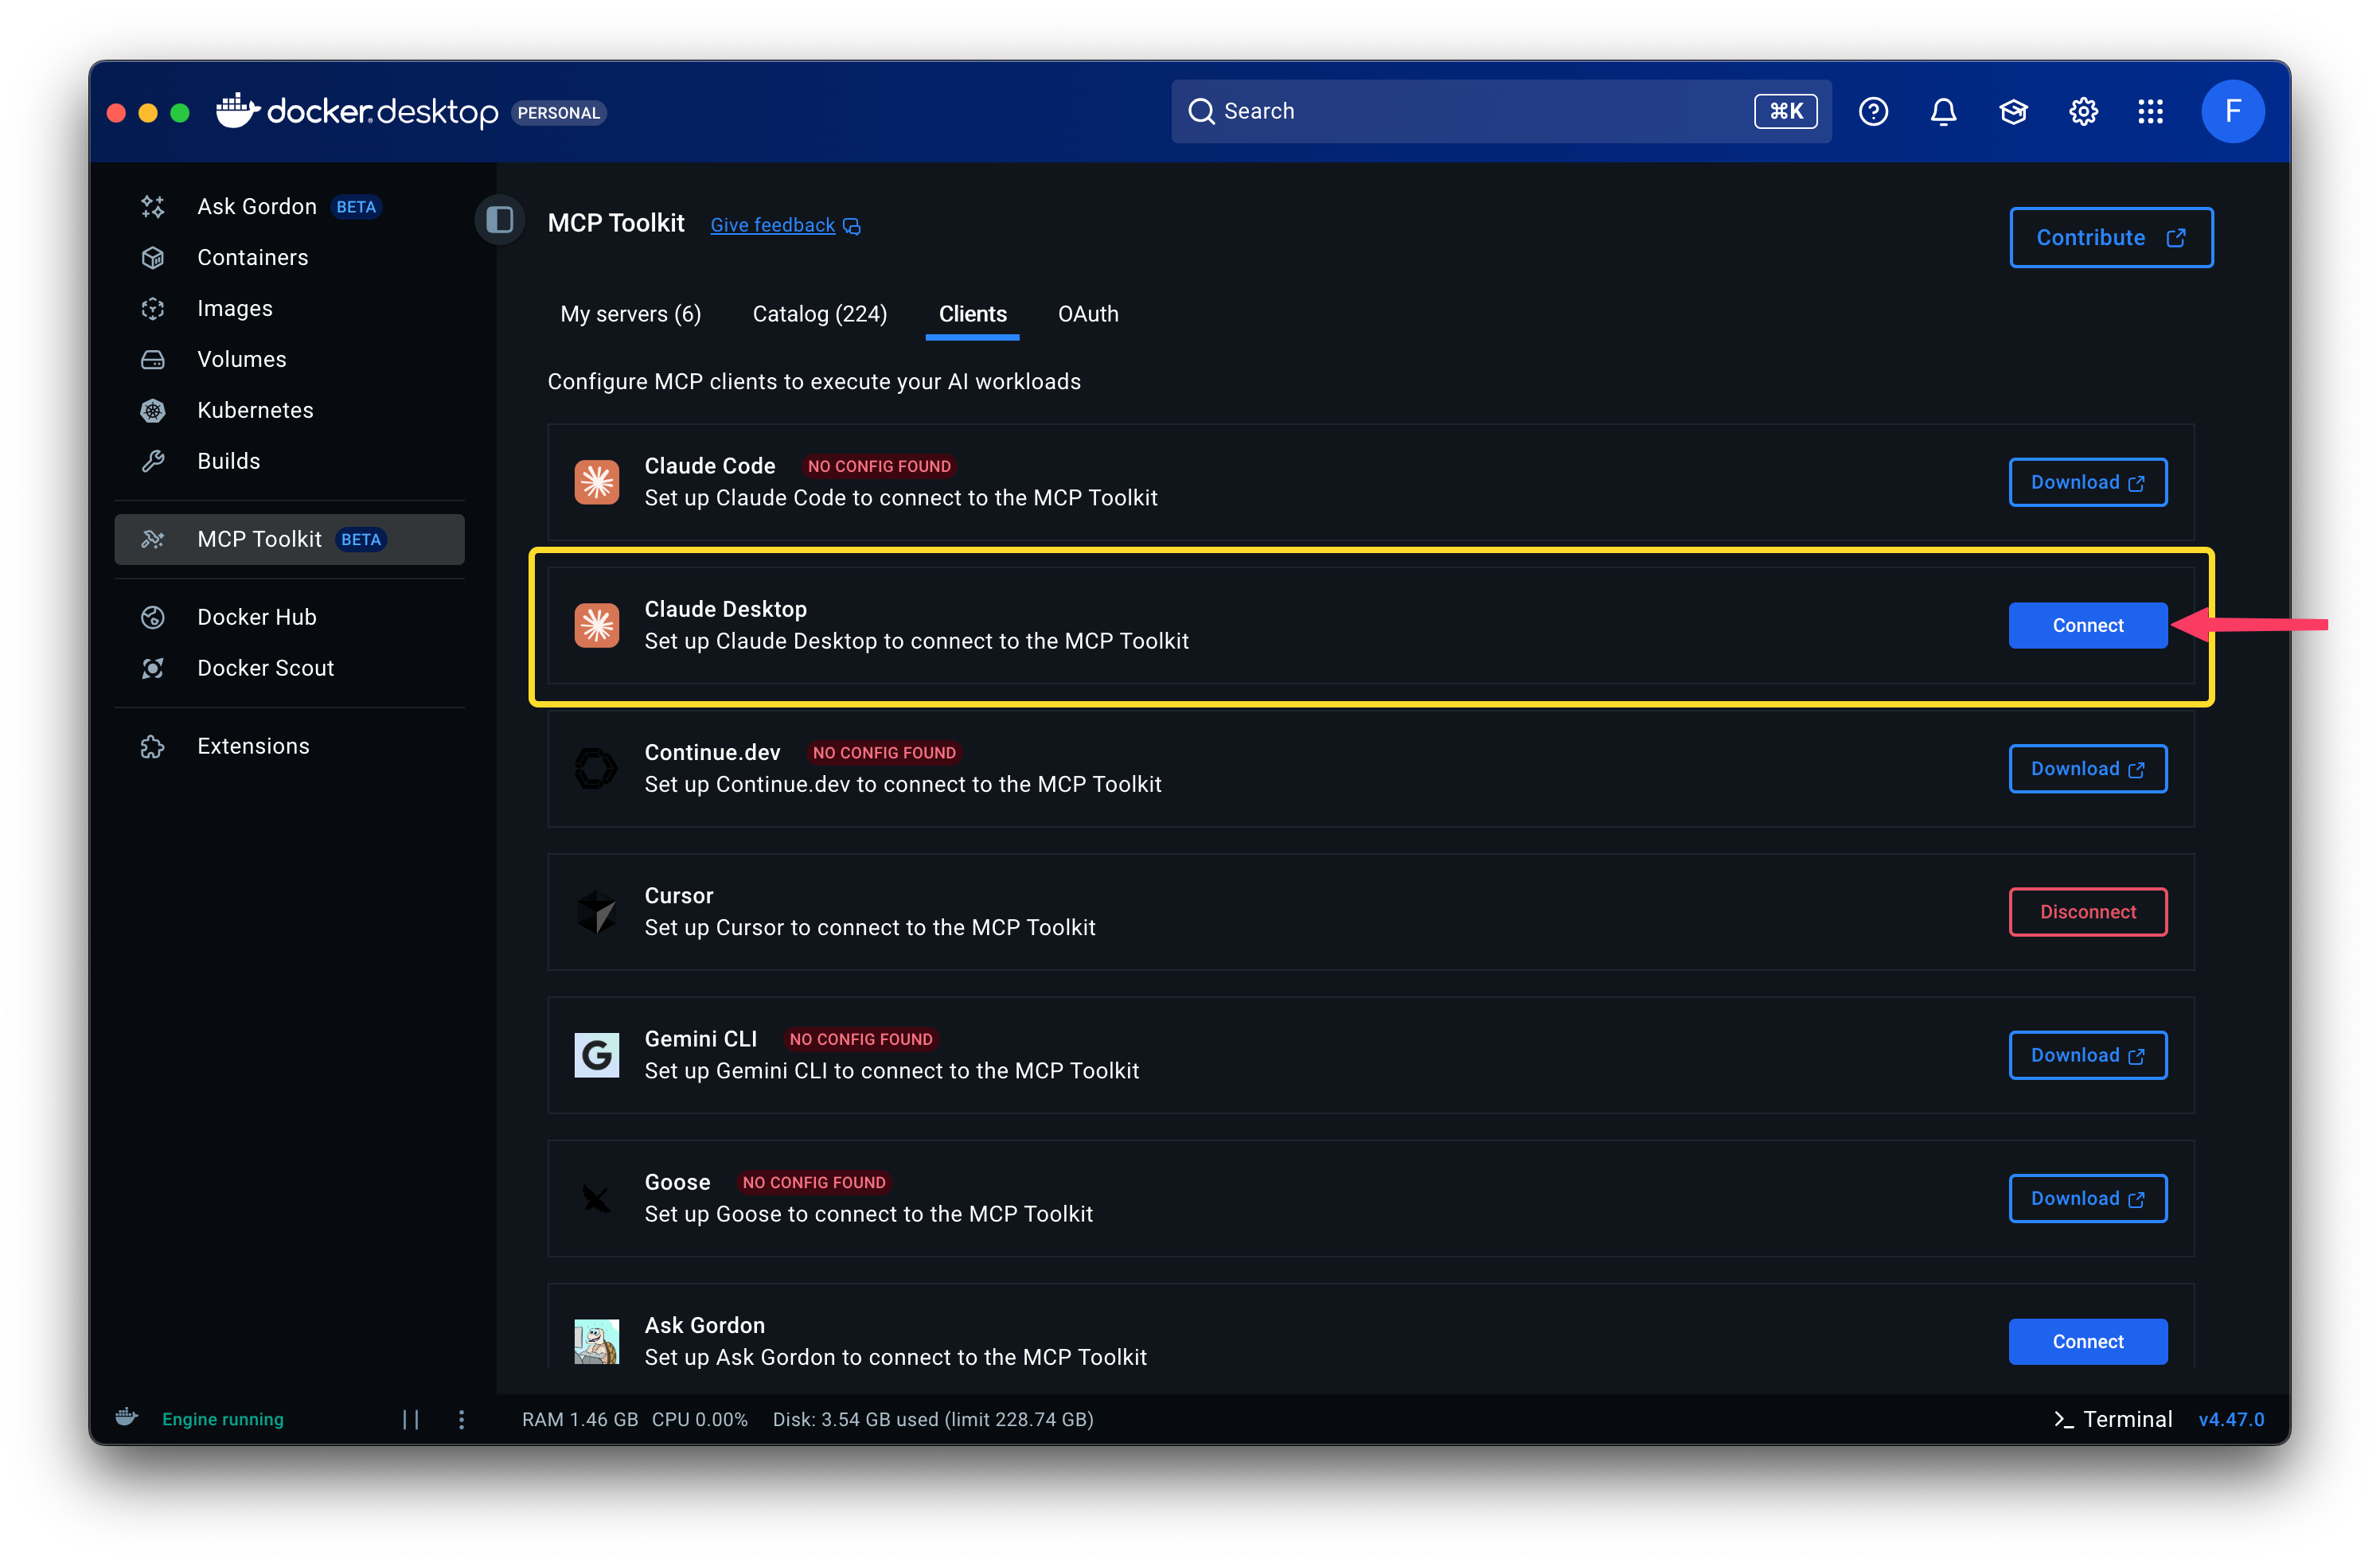Viewport: 2380px width, 1563px height.
Task: Open the engine three-dot options menu
Action: (x=461, y=1419)
